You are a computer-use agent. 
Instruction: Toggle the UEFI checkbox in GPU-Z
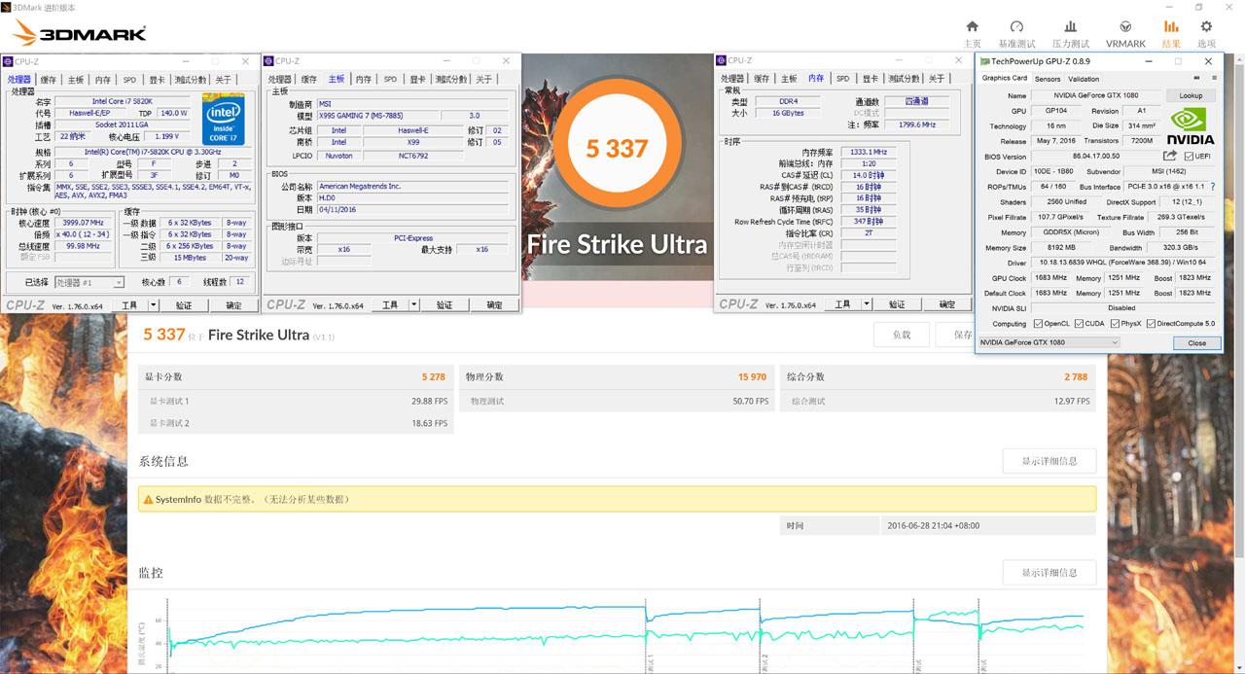[x=1190, y=156]
